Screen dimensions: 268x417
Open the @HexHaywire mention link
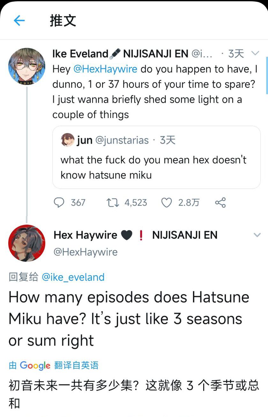(105, 69)
